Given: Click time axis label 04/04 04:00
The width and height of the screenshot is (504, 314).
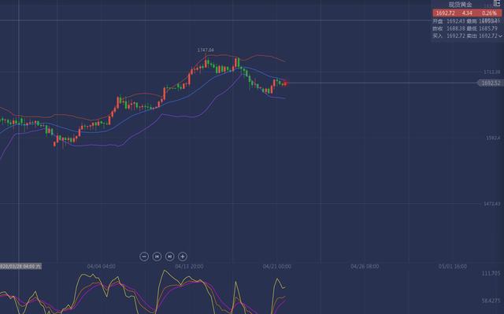Looking at the screenshot, I should [102, 267].
